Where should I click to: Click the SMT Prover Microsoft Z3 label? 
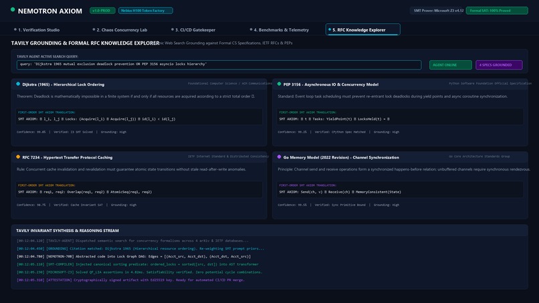438,11
